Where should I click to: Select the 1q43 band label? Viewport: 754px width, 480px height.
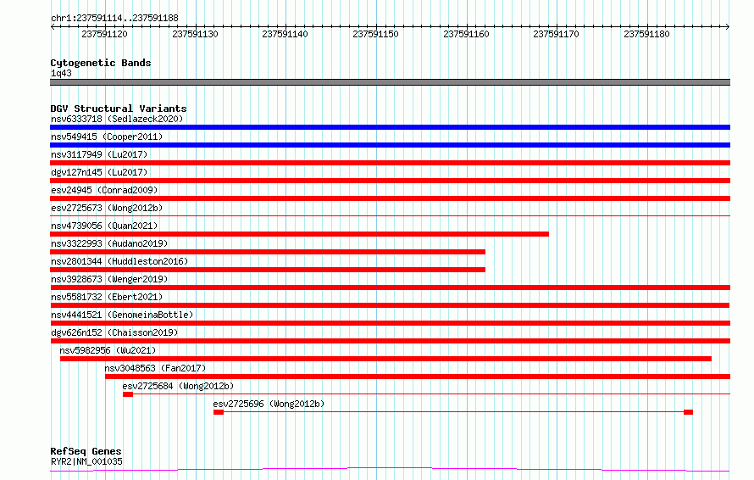61,73
